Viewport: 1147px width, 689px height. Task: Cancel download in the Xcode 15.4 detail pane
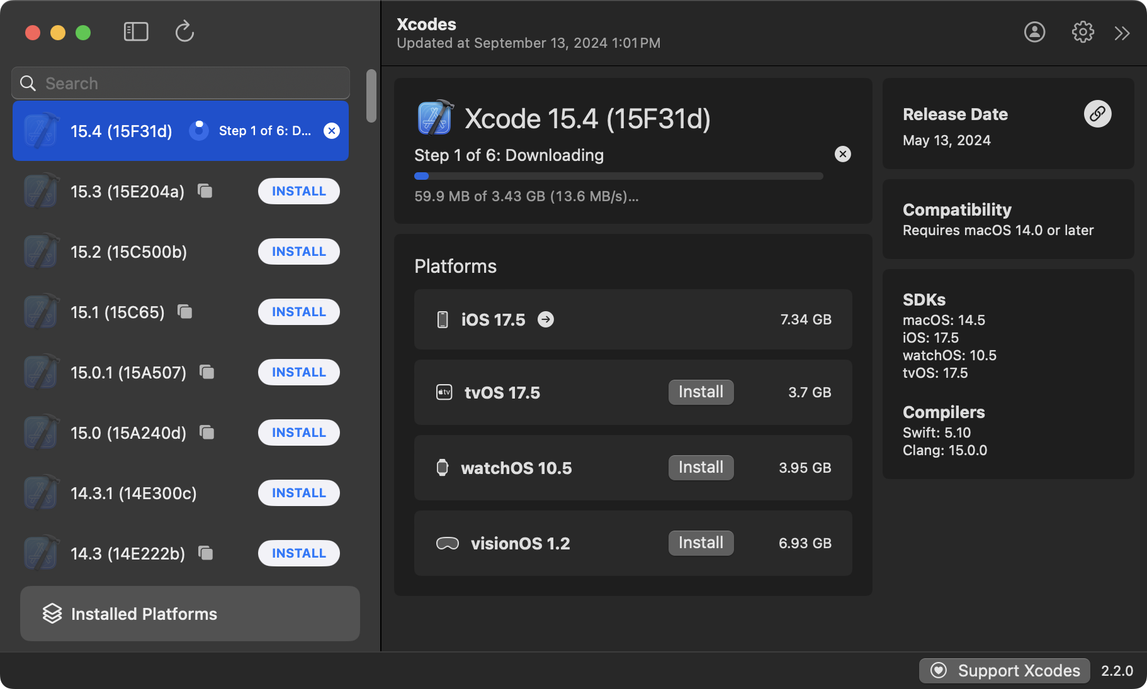(x=842, y=154)
